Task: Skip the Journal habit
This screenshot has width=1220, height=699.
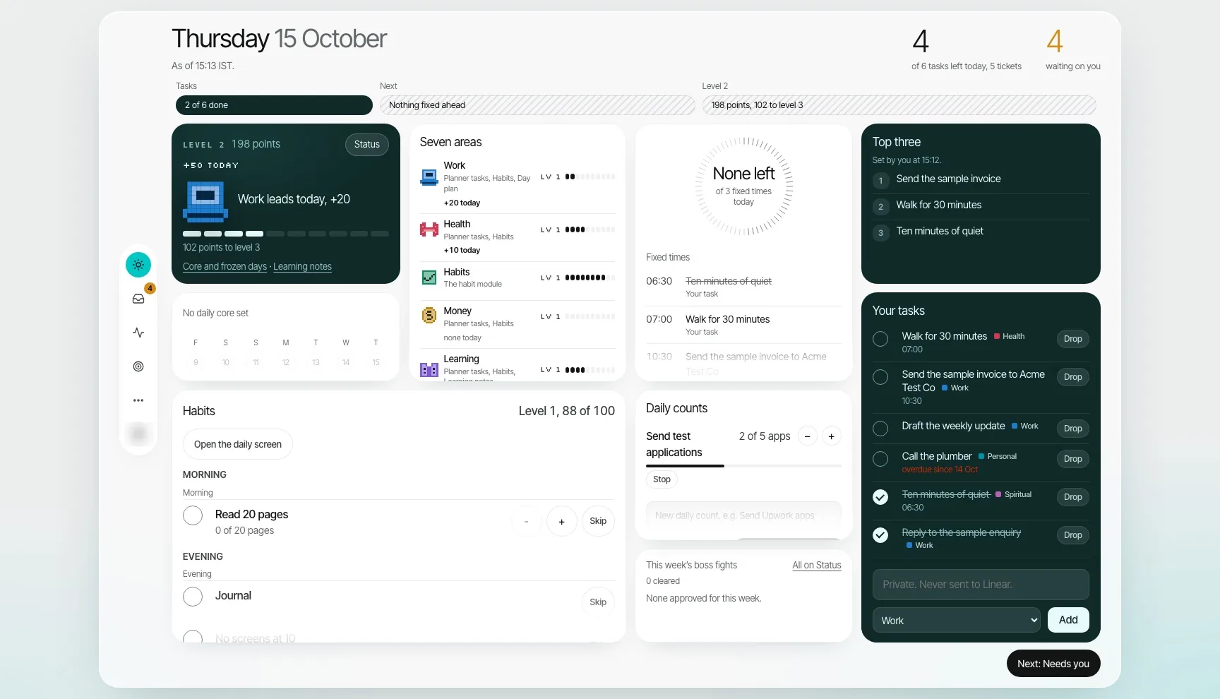Action: 598,602
